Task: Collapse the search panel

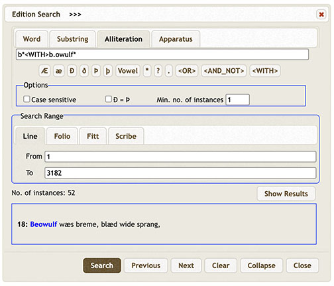Action: (x=261, y=265)
